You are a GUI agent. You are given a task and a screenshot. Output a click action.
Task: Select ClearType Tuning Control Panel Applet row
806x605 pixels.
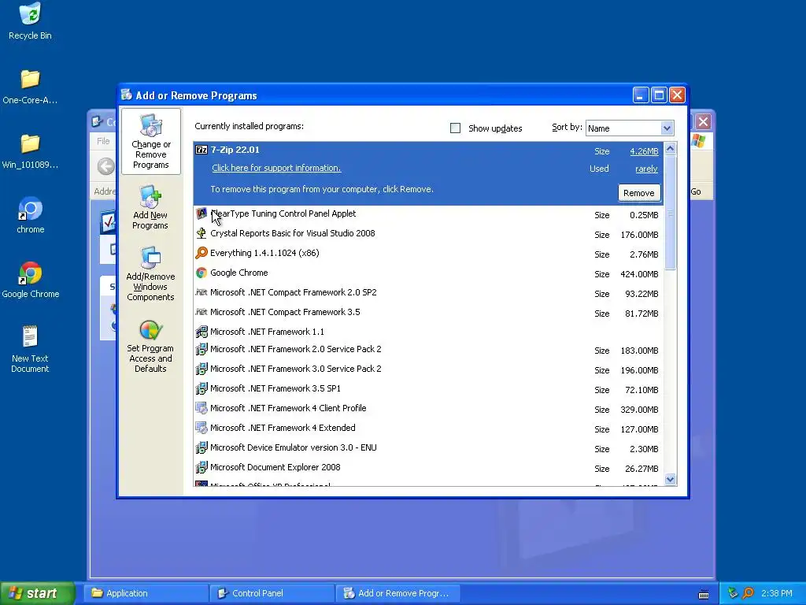tap(429, 214)
